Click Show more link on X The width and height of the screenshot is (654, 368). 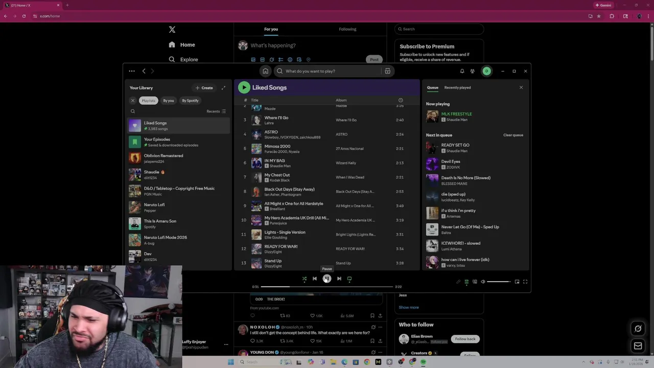tap(409, 307)
